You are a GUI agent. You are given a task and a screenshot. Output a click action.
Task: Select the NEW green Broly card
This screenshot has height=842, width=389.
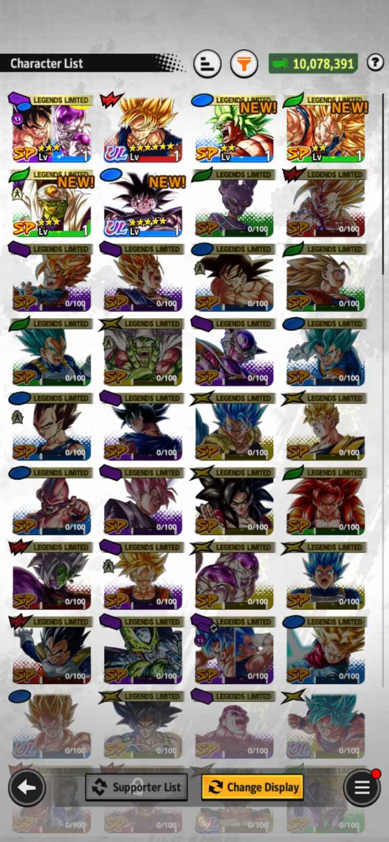point(234,129)
